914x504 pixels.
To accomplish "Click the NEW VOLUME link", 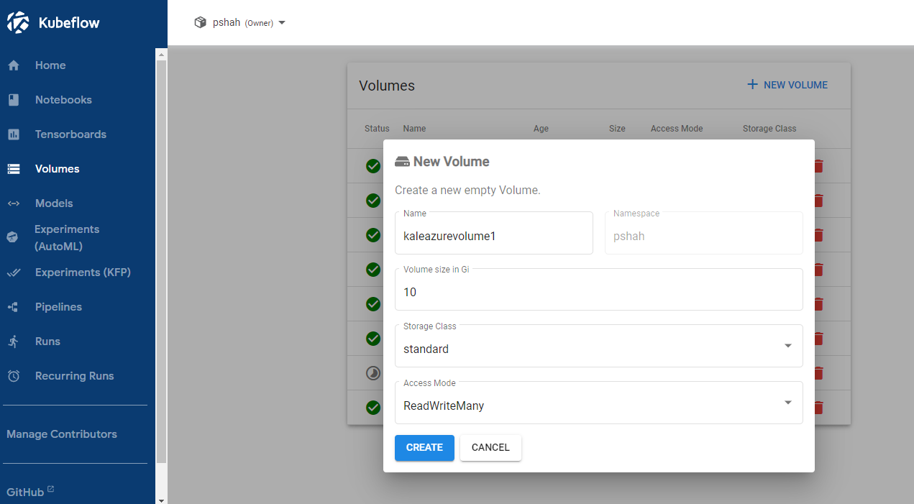I will click(x=787, y=85).
